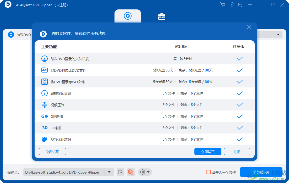Click the 编辑媒体信息 feature label
This screenshot has width=289, height=183.
tap(61, 93)
